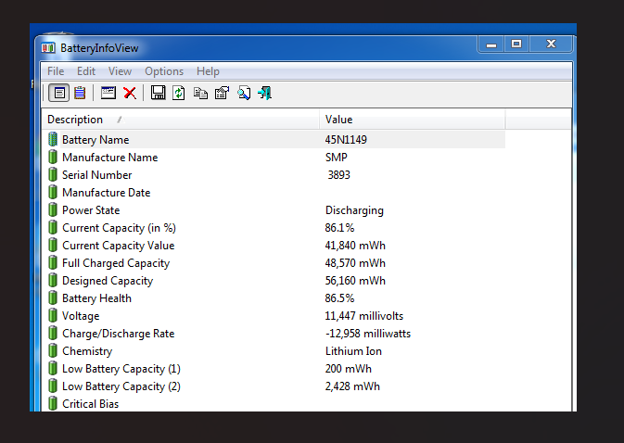Select the Designed Capacity label

(108, 281)
